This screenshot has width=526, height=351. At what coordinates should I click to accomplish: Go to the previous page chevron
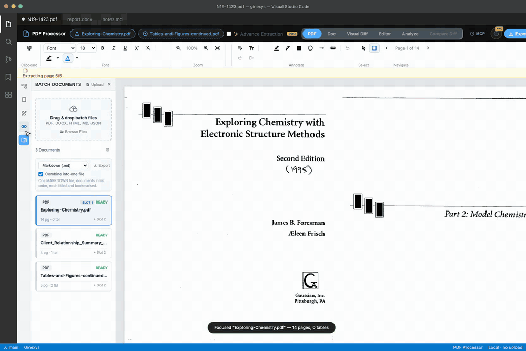point(387,48)
